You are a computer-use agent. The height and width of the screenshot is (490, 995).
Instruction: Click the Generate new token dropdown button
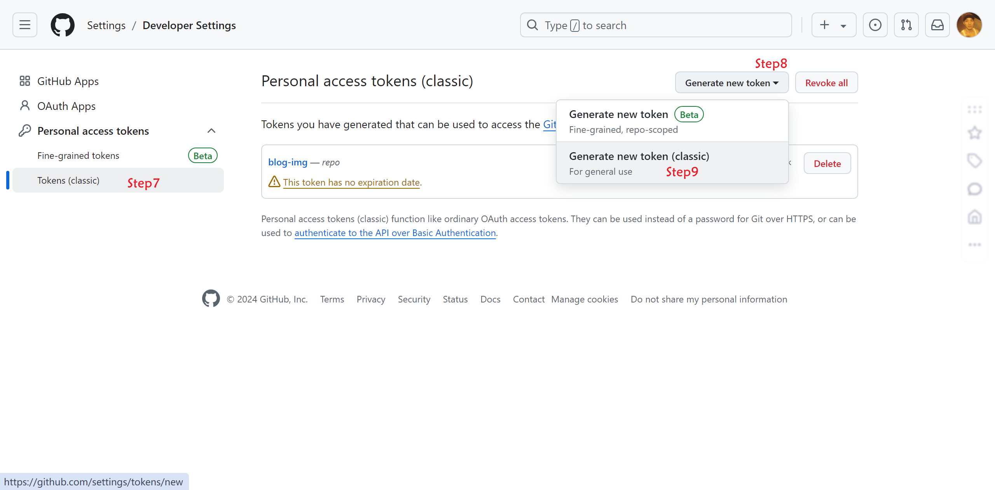click(x=731, y=83)
